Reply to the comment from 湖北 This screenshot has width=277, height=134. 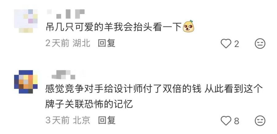coord(107,43)
